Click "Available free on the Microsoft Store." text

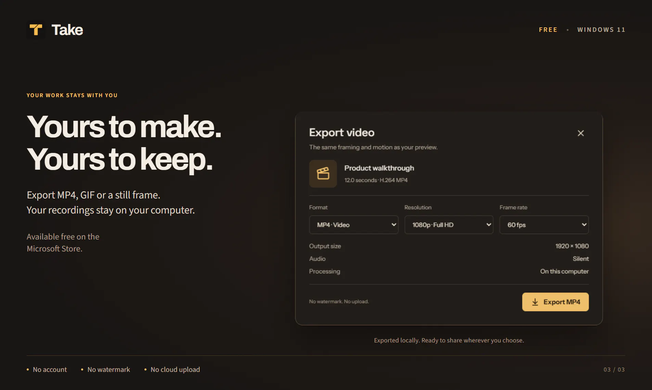tap(63, 243)
